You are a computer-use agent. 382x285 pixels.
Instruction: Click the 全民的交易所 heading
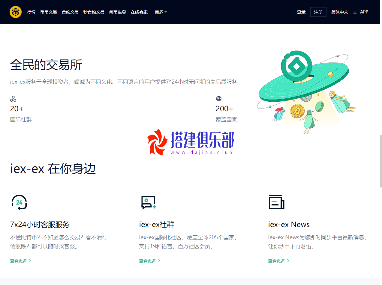[x=46, y=65]
